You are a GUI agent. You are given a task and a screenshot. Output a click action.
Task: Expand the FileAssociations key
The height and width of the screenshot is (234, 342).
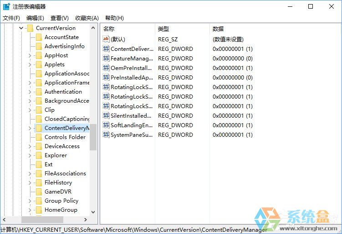pos(30,174)
